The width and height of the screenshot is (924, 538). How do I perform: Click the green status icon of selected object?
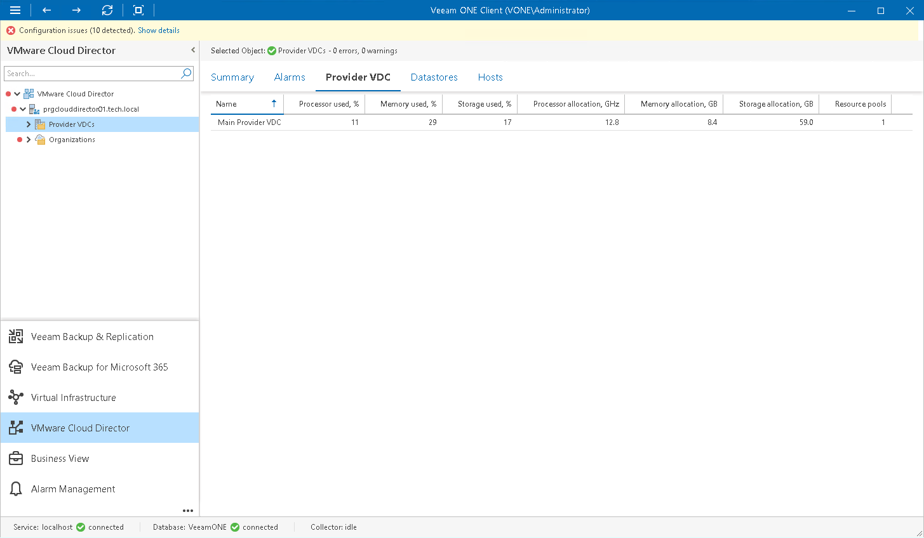272,51
